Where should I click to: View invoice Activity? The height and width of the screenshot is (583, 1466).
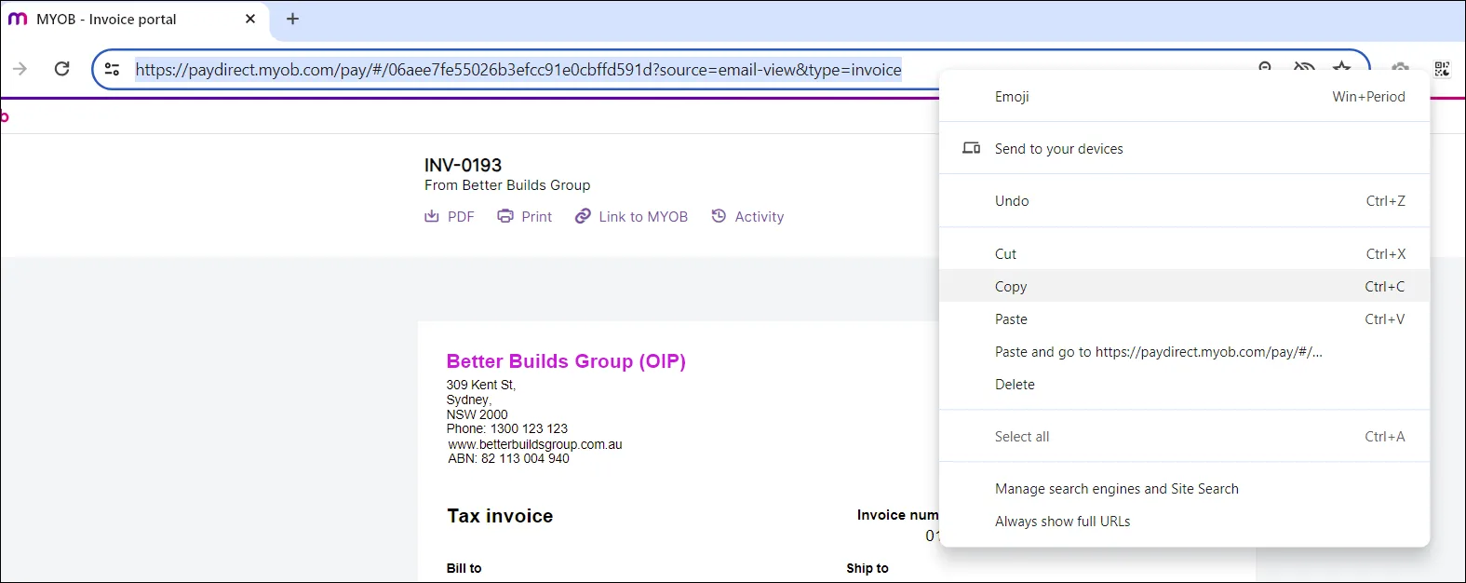pyautogui.click(x=760, y=217)
